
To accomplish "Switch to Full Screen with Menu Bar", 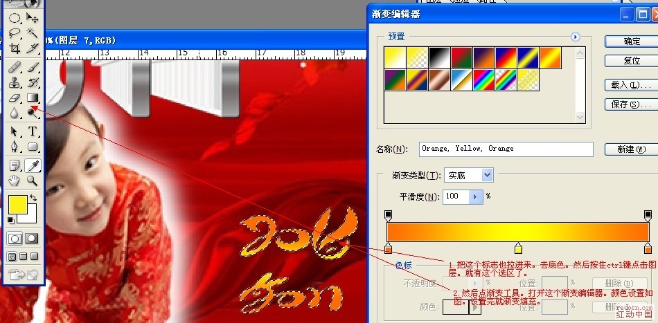I will (24, 257).
